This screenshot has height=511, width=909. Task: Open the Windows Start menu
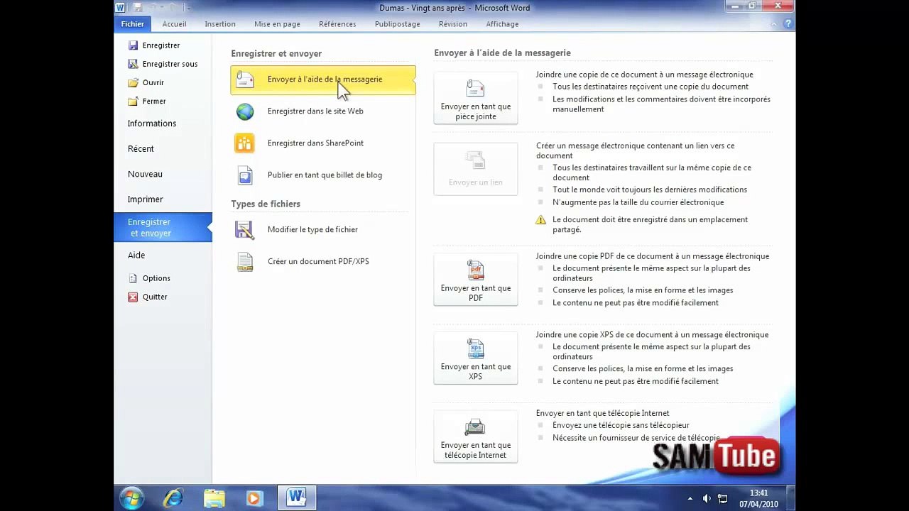[x=132, y=498]
